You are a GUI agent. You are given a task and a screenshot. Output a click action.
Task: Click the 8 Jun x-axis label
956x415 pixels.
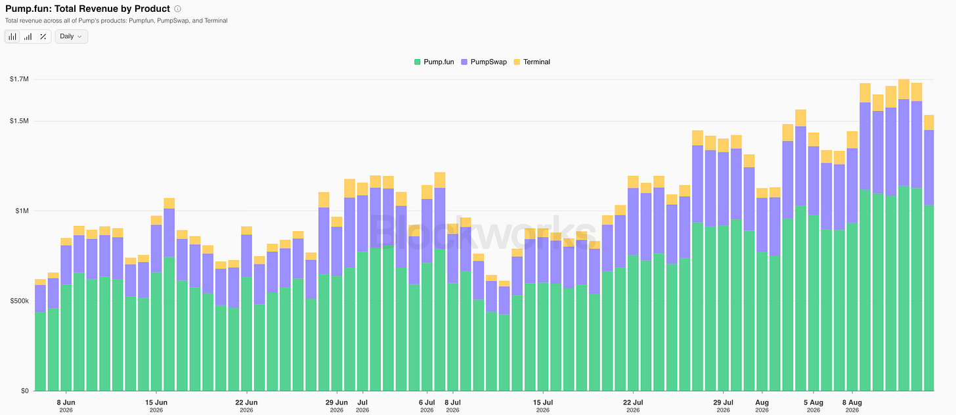tap(66, 406)
